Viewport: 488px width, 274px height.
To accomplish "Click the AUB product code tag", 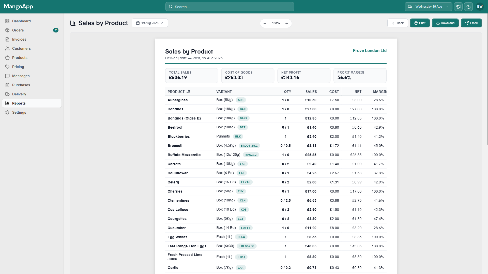I will tap(241, 100).
